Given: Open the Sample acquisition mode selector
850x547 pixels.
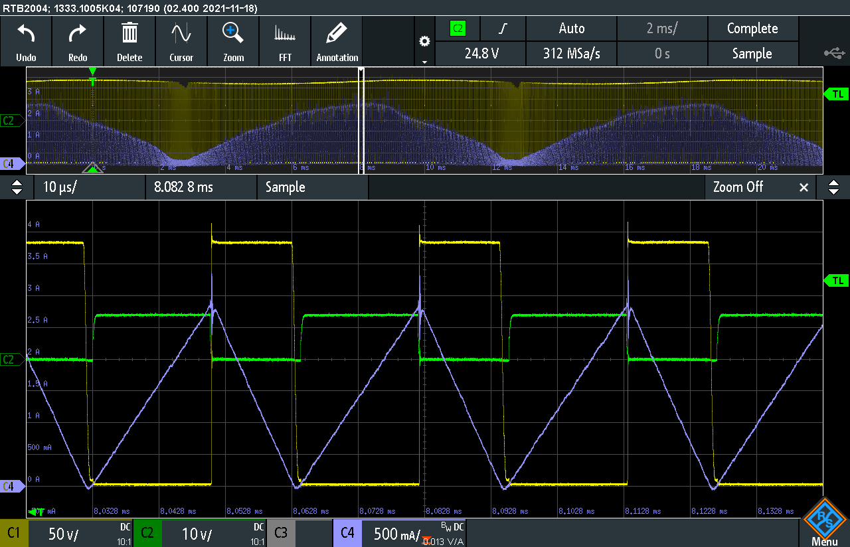Looking at the screenshot, I should click(752, 54).
